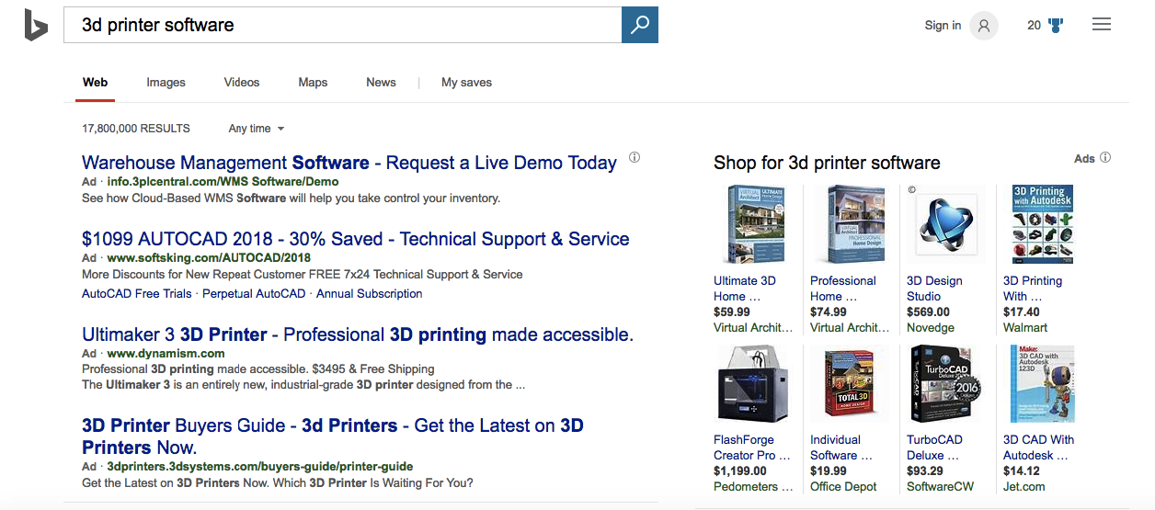Open the info.3plcentral.com ad URL
Viewport: 1155px width, 510px height.
[x=223, y=182]
